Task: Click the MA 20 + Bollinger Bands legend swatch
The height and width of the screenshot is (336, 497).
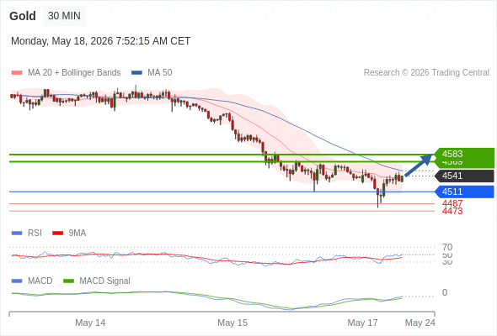Action: coord(17,73)
